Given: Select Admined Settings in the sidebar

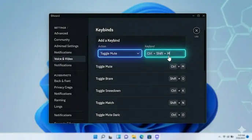Looking at the screenshot, I should pyautogui.click(x=66, y=46).
